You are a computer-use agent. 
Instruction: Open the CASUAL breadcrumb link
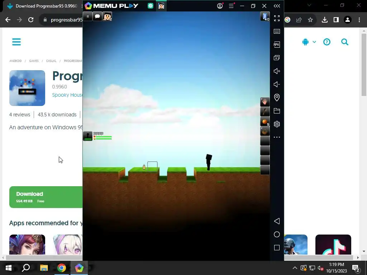pyautogui.click(x=51, y=61)
